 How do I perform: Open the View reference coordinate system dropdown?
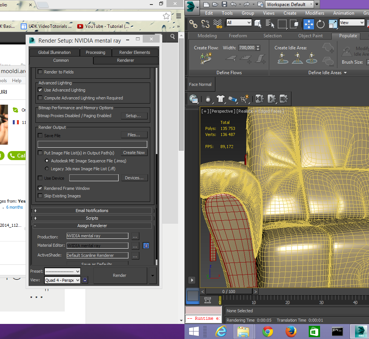(x=352, y=23)
